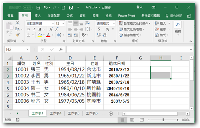Expand the Name Box dropdown arrow
The height and width of the screenshot is (128, 200).
[x=27, y=49]
